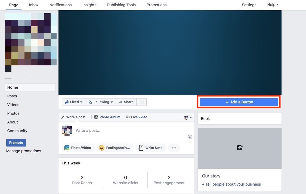Click the page profile picture

pos(31,39)
